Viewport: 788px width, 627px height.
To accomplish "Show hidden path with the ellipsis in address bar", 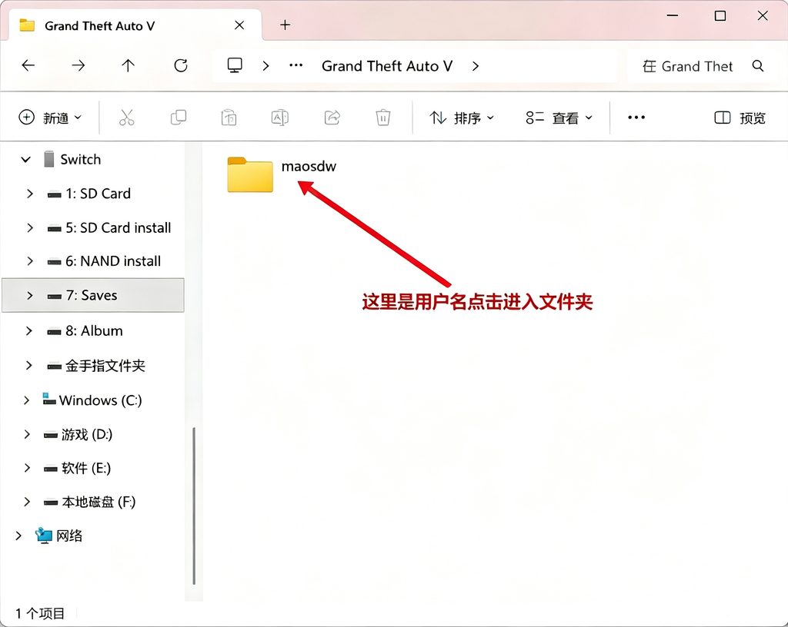I will (296, 65).
